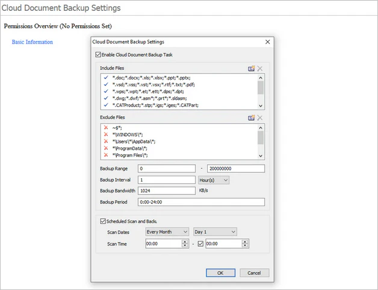Toggle Enable Cloud Document Backup Task checkbox

coord(98,55)
